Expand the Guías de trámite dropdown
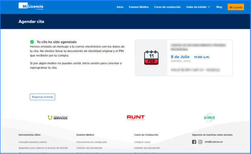Screen dimensions: 251x154 [x=198, y=7]
